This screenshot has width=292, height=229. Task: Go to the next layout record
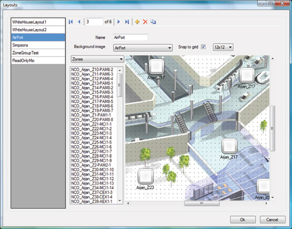[x=119, y=22]
